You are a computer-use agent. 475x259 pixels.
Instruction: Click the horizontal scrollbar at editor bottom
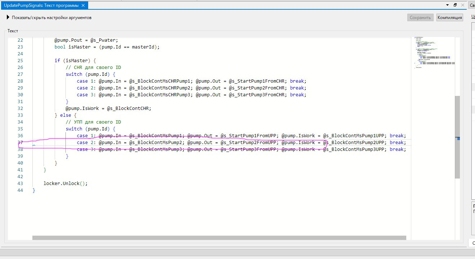(x=219, y=237)
